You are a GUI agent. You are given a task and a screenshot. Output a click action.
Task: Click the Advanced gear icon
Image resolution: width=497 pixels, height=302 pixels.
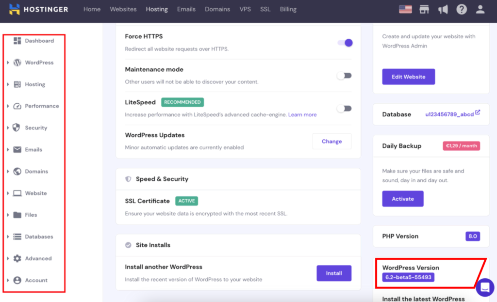coord(17,258)
